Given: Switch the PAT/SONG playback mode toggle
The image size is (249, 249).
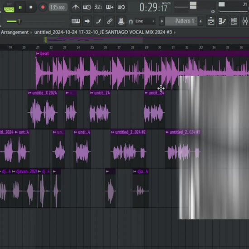Looking at the screenshot, I should tap(9, 8).
